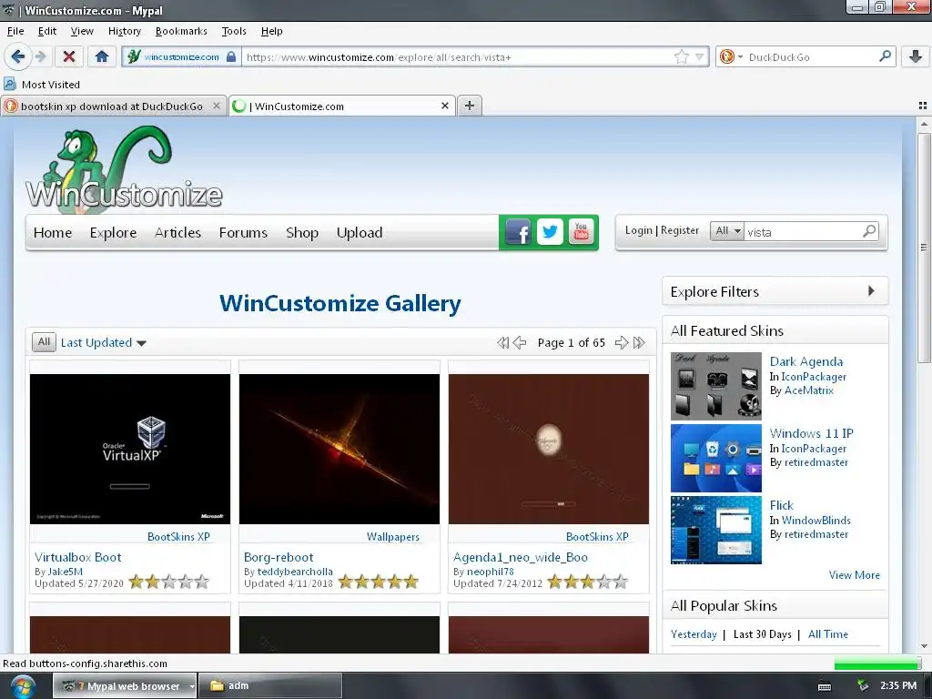Click the Login link
932x699 pixels.
coord(638,230)
